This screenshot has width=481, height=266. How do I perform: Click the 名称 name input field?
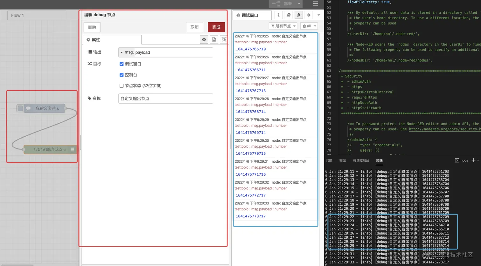pos(166,99)
